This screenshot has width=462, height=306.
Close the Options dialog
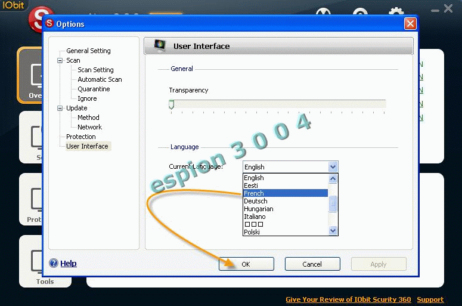[x=410, y=24]
